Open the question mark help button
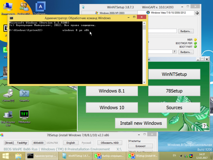This screenshot has height=160, width=213. [x=204, y=126]
